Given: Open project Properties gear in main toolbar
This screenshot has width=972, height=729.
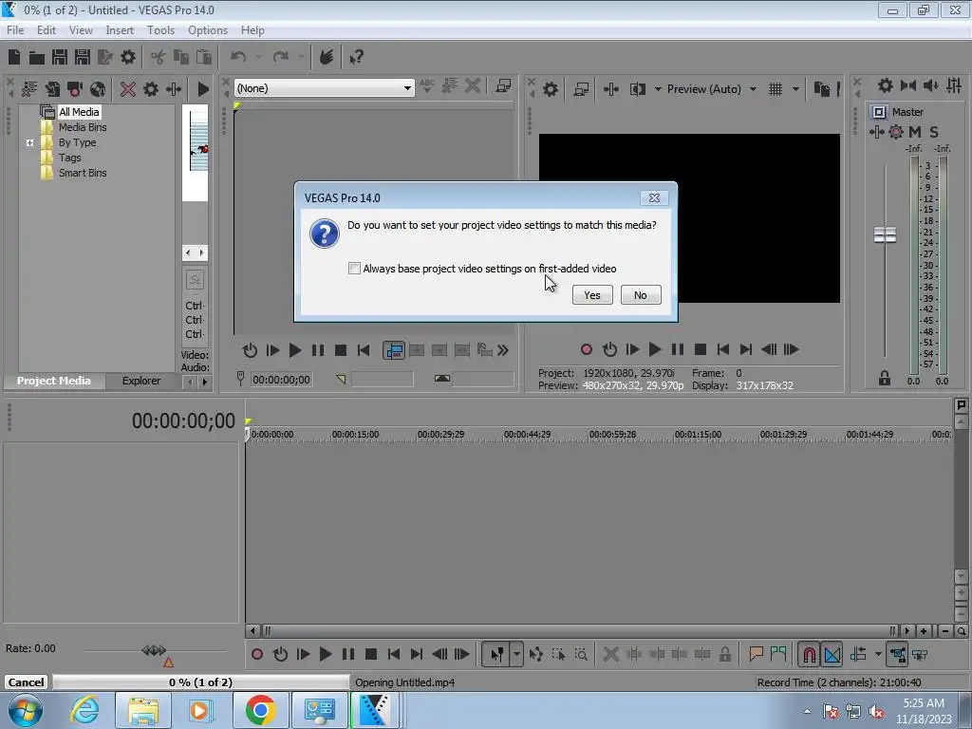Looking at the screenshot, I should 128,57.
